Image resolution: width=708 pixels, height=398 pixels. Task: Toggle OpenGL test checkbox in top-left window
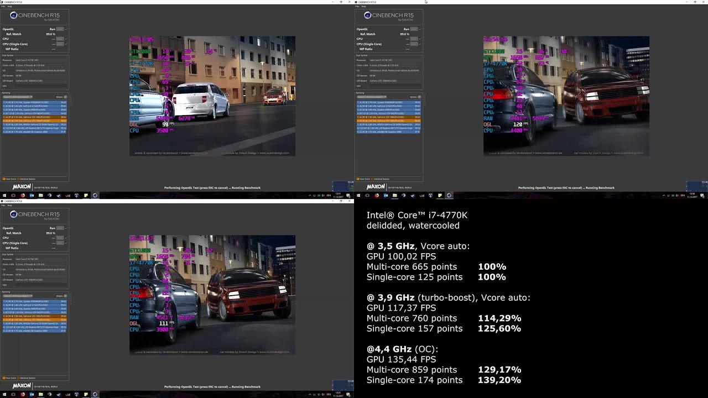[x=66, y=29]
